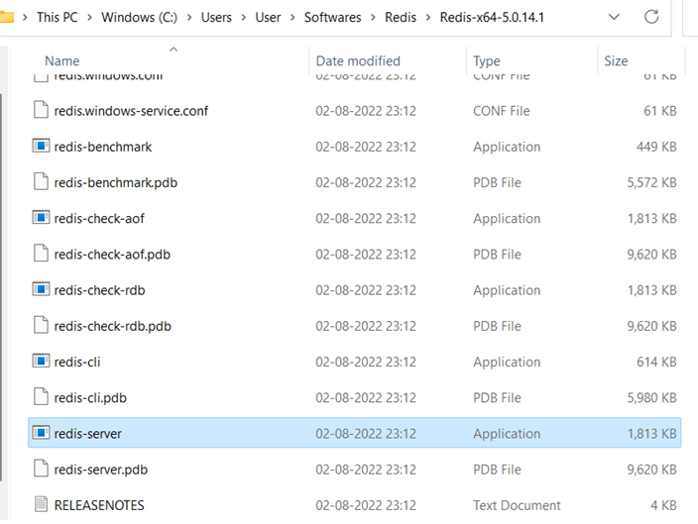
Task: Expand the chevron after This PC
Action: pyautogui.click(x=90, y=18)
